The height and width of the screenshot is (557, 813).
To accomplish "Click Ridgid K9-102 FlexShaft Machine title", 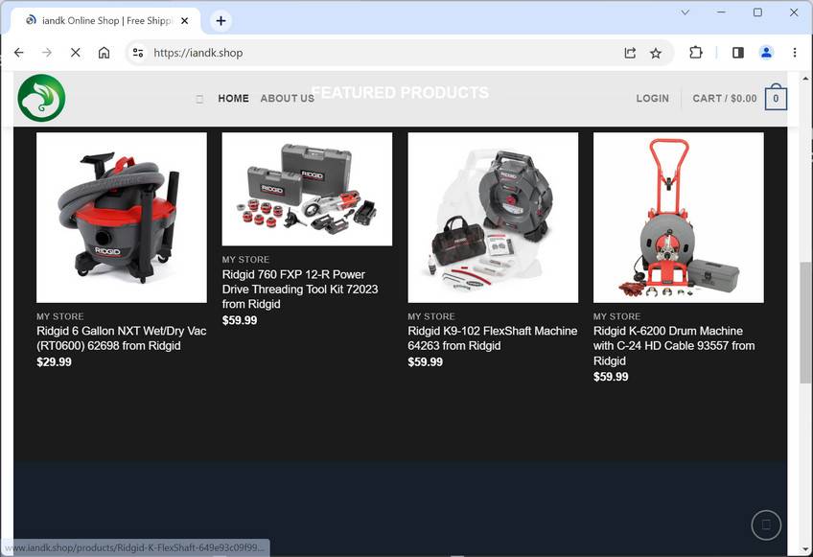I will pyautogui.click(x=492, y=338).
